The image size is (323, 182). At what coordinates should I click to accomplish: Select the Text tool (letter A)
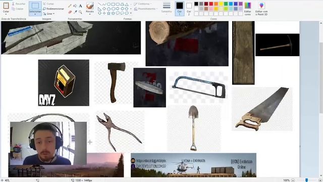pos(80,6)
